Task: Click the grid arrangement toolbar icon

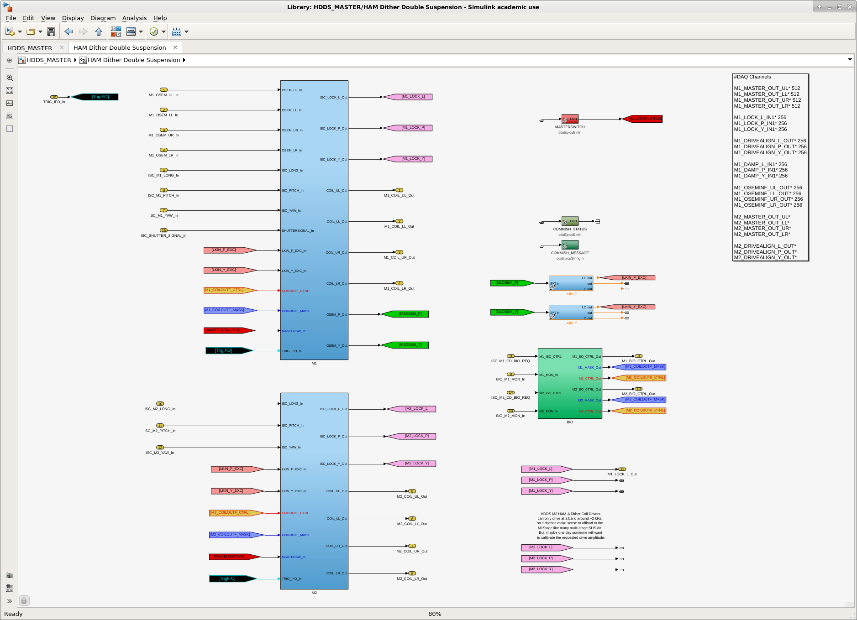Action: [177, 31]
